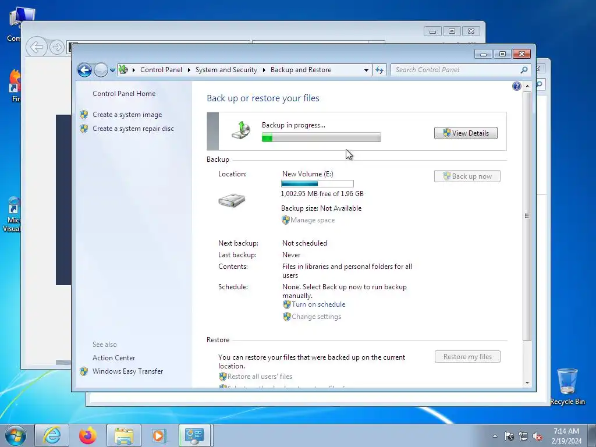Click the muted volume tray icon

537,436
